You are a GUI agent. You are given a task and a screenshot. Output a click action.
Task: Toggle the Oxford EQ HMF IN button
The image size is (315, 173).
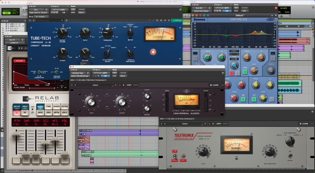tap(245, 72)
